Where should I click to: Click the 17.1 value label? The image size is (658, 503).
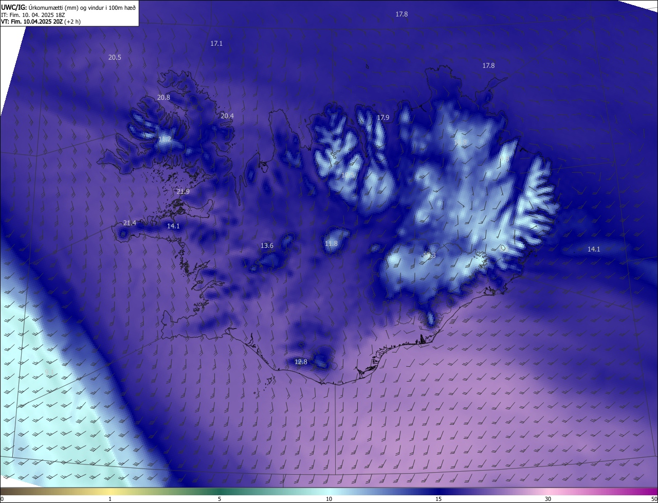click(216, 44)
